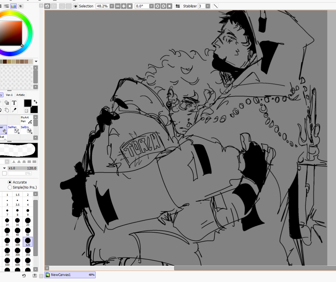336x282 pixels.
Task: Switch to the Ver.1 tab
Action: tap(9, 95)
